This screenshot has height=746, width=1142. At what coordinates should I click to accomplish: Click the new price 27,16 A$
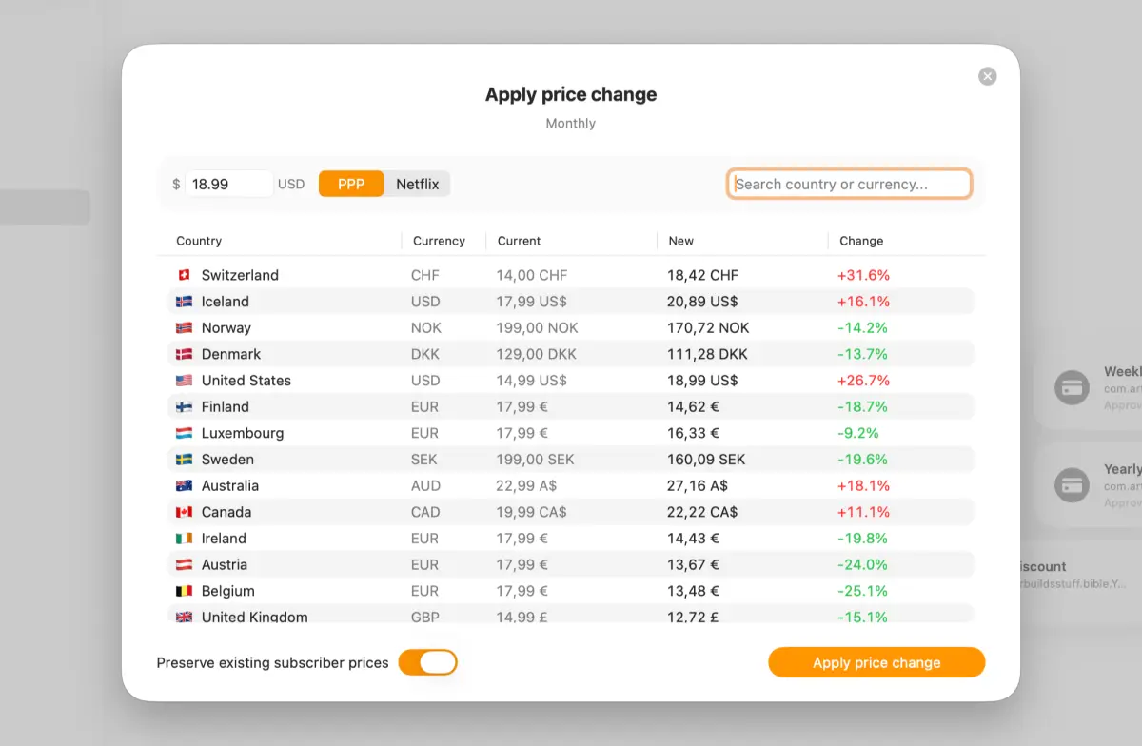pyautogui.click(x=698, y=485)
